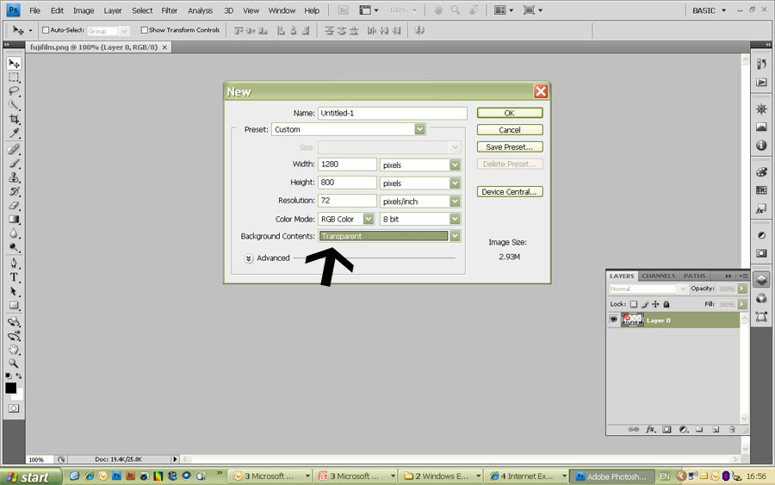Click the lock all padlock icon
Viewport: 775px width, 485px height.
click(x=668, y=304)
